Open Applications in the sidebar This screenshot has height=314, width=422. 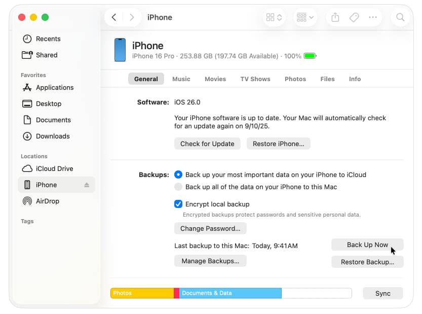click(x=57, y=88)
